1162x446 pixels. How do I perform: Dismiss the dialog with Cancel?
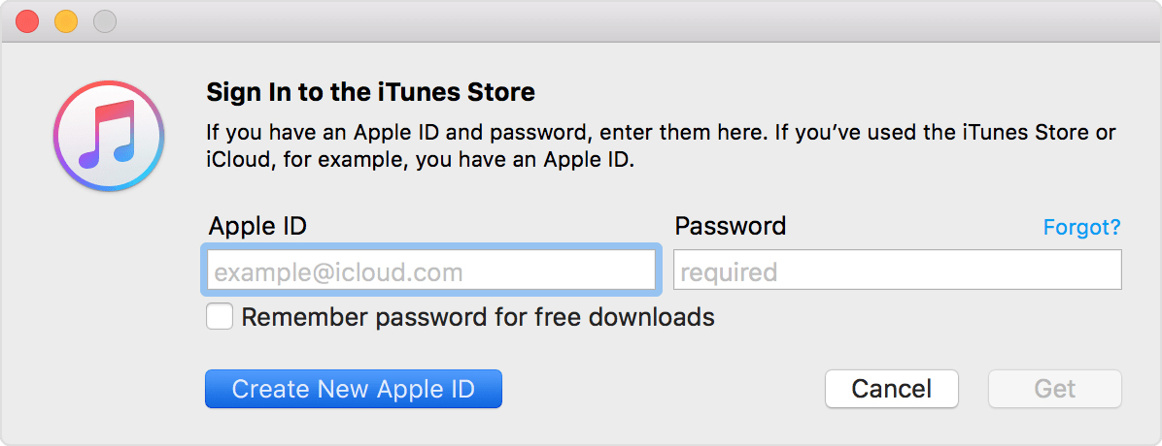coord(892,389)
